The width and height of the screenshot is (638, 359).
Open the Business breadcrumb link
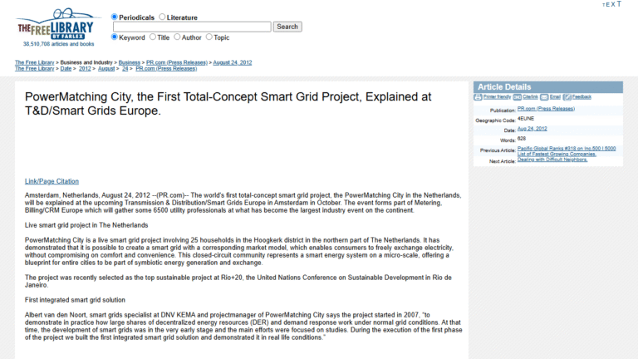click(129, 62)
